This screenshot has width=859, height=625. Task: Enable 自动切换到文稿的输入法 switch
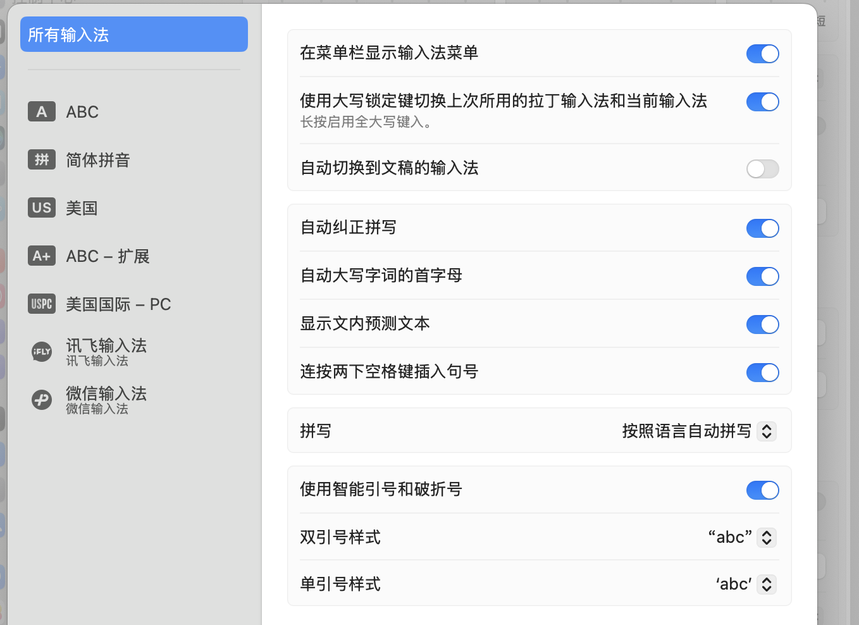point(762,169)
